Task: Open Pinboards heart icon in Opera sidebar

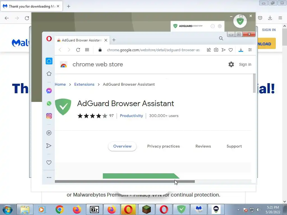Action: pyautogui.click(x=49, y=162)
